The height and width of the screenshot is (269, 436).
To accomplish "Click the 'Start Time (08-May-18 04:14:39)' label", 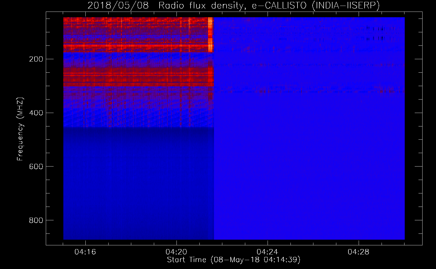I will click(234, 260).
